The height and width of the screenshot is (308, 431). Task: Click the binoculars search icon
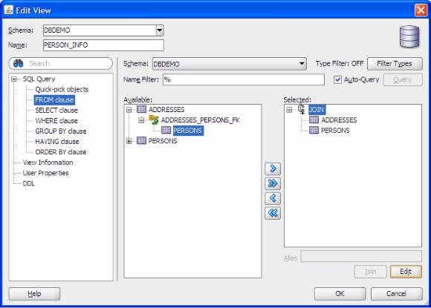(18, 63)
